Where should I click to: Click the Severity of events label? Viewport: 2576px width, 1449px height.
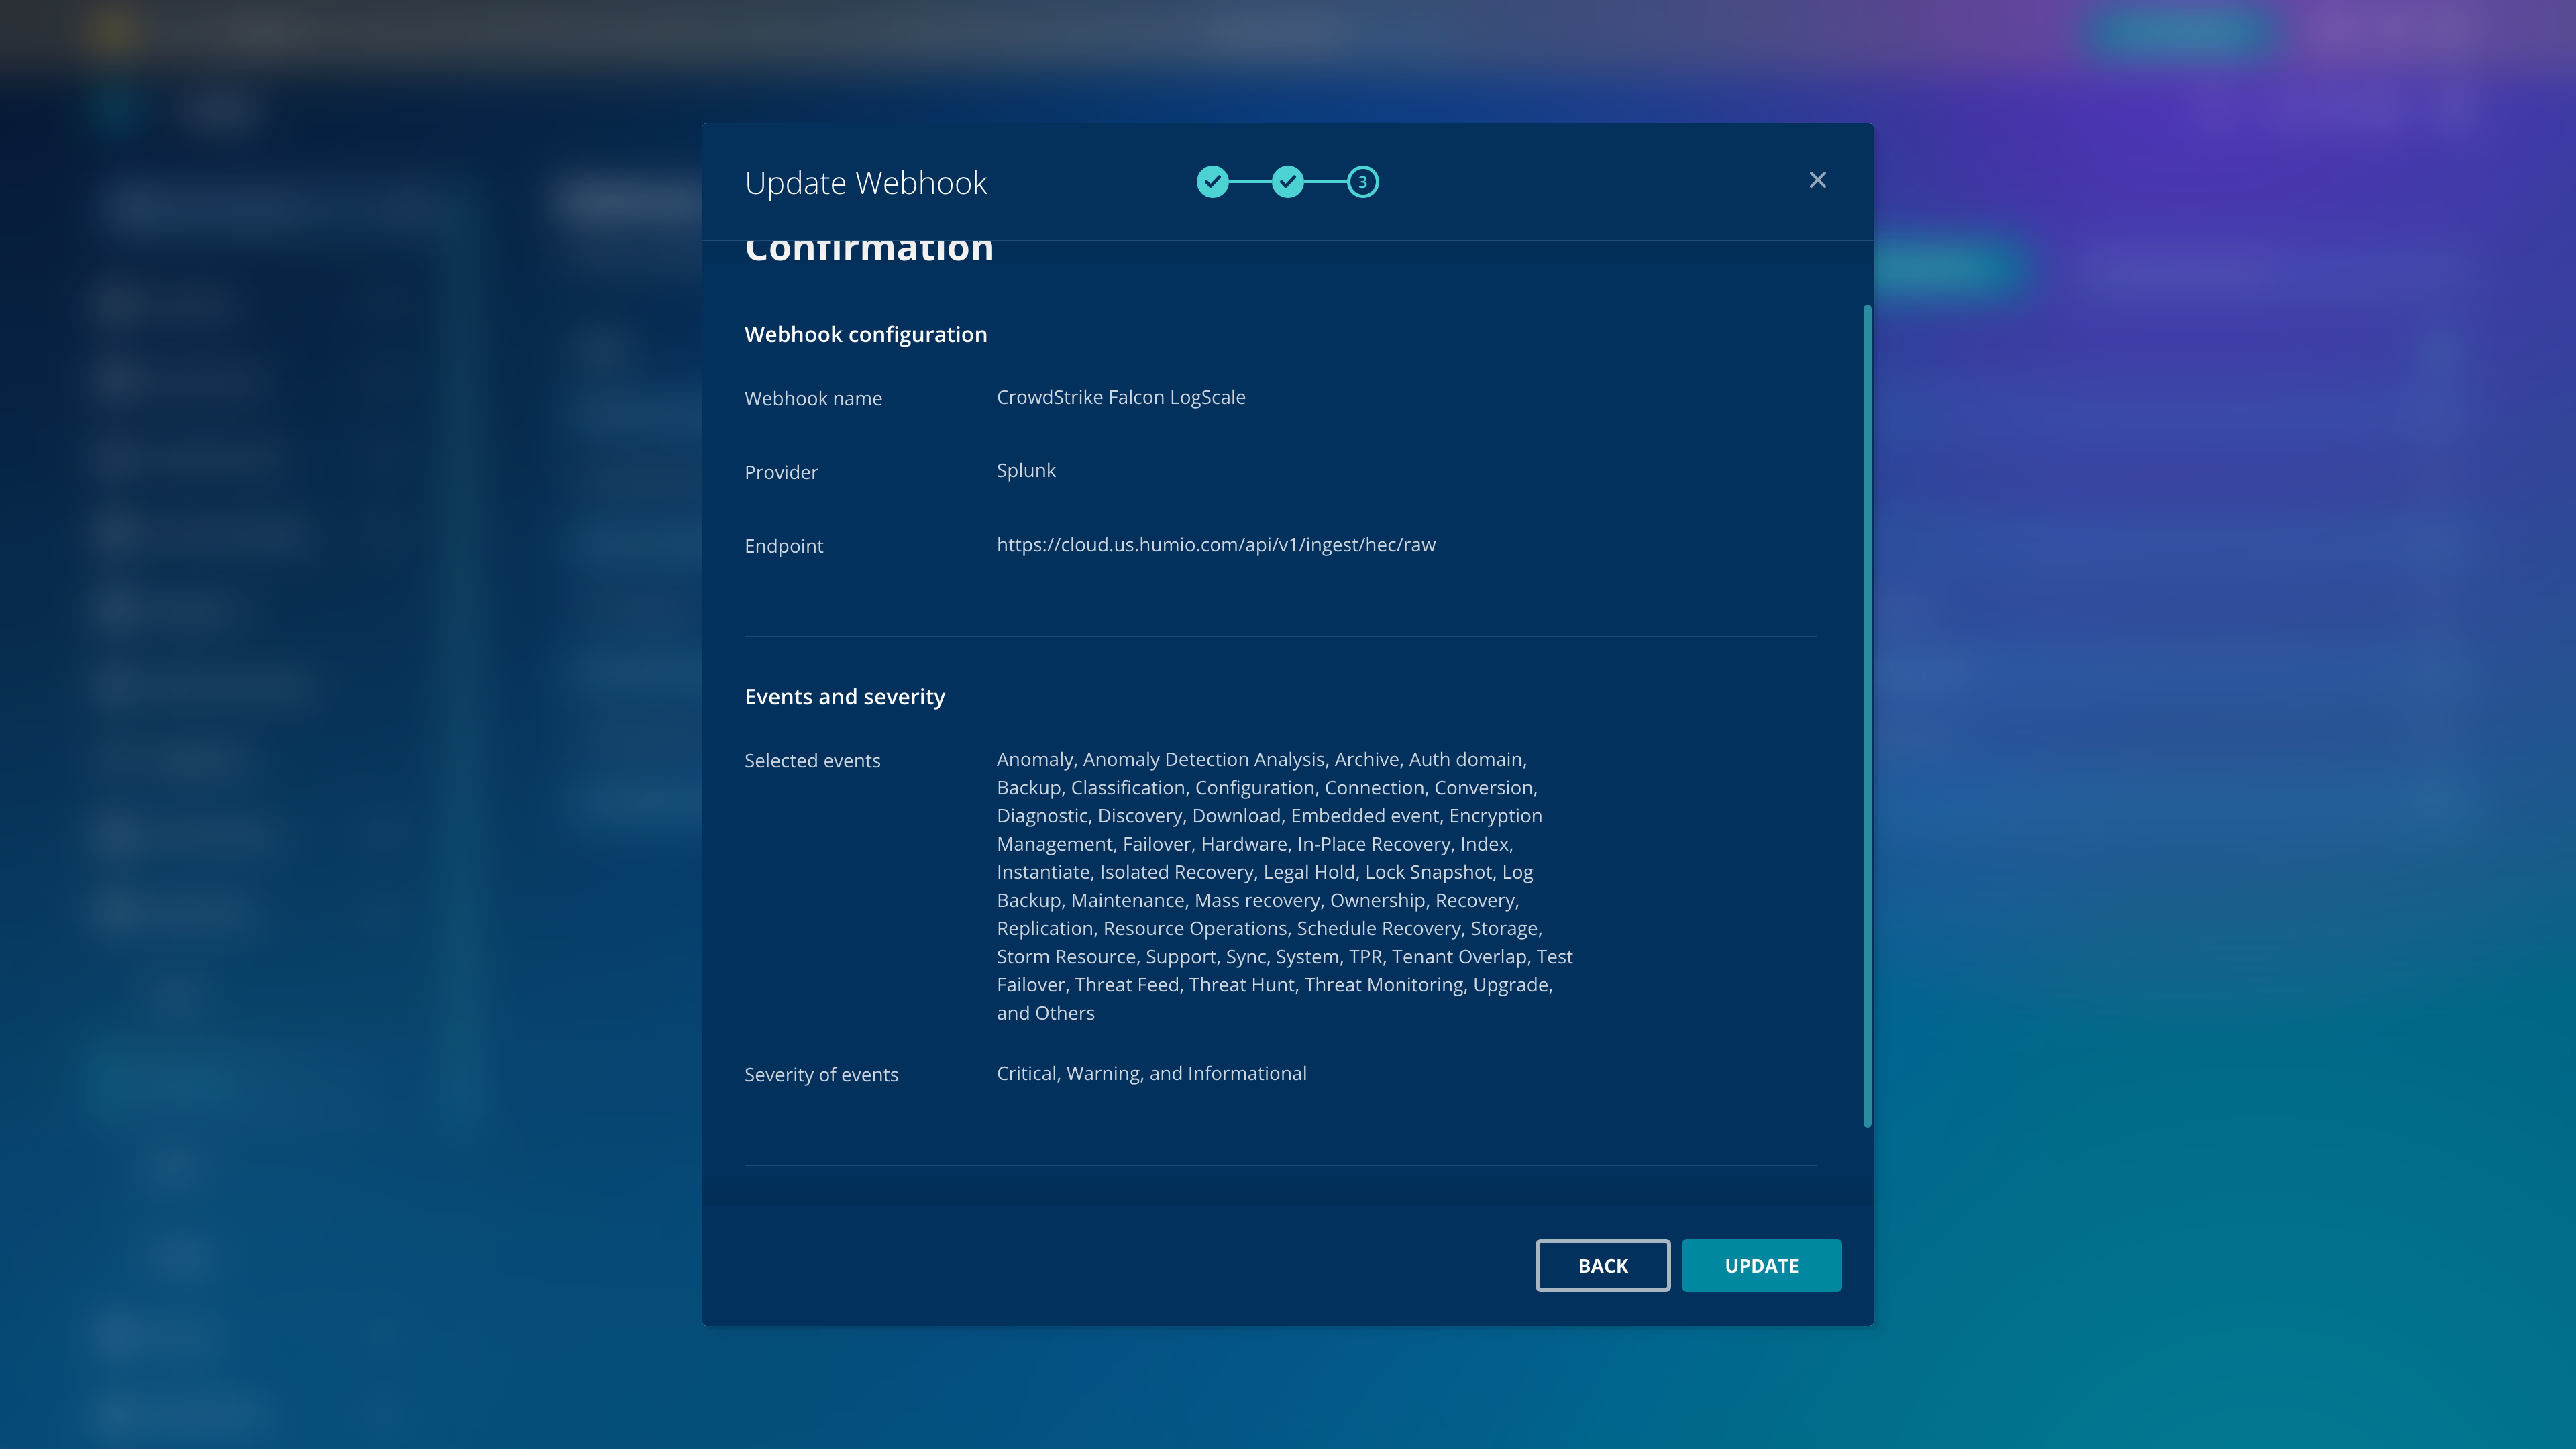pos(820,1075)
